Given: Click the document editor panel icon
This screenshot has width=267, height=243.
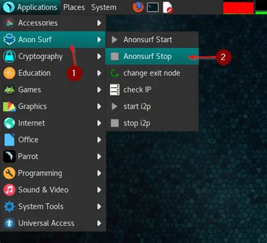Looking at the screenshot, I should pyautogui.click(x=168, y=7).
